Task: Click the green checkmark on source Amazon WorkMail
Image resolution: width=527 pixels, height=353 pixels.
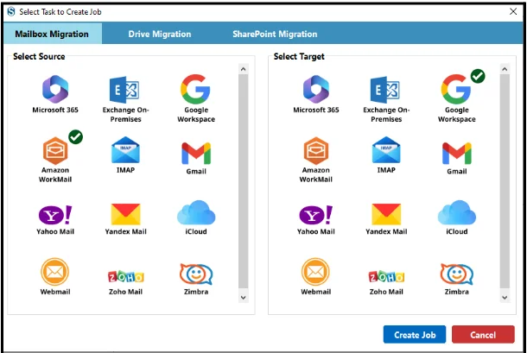Action: pos(76,136)
